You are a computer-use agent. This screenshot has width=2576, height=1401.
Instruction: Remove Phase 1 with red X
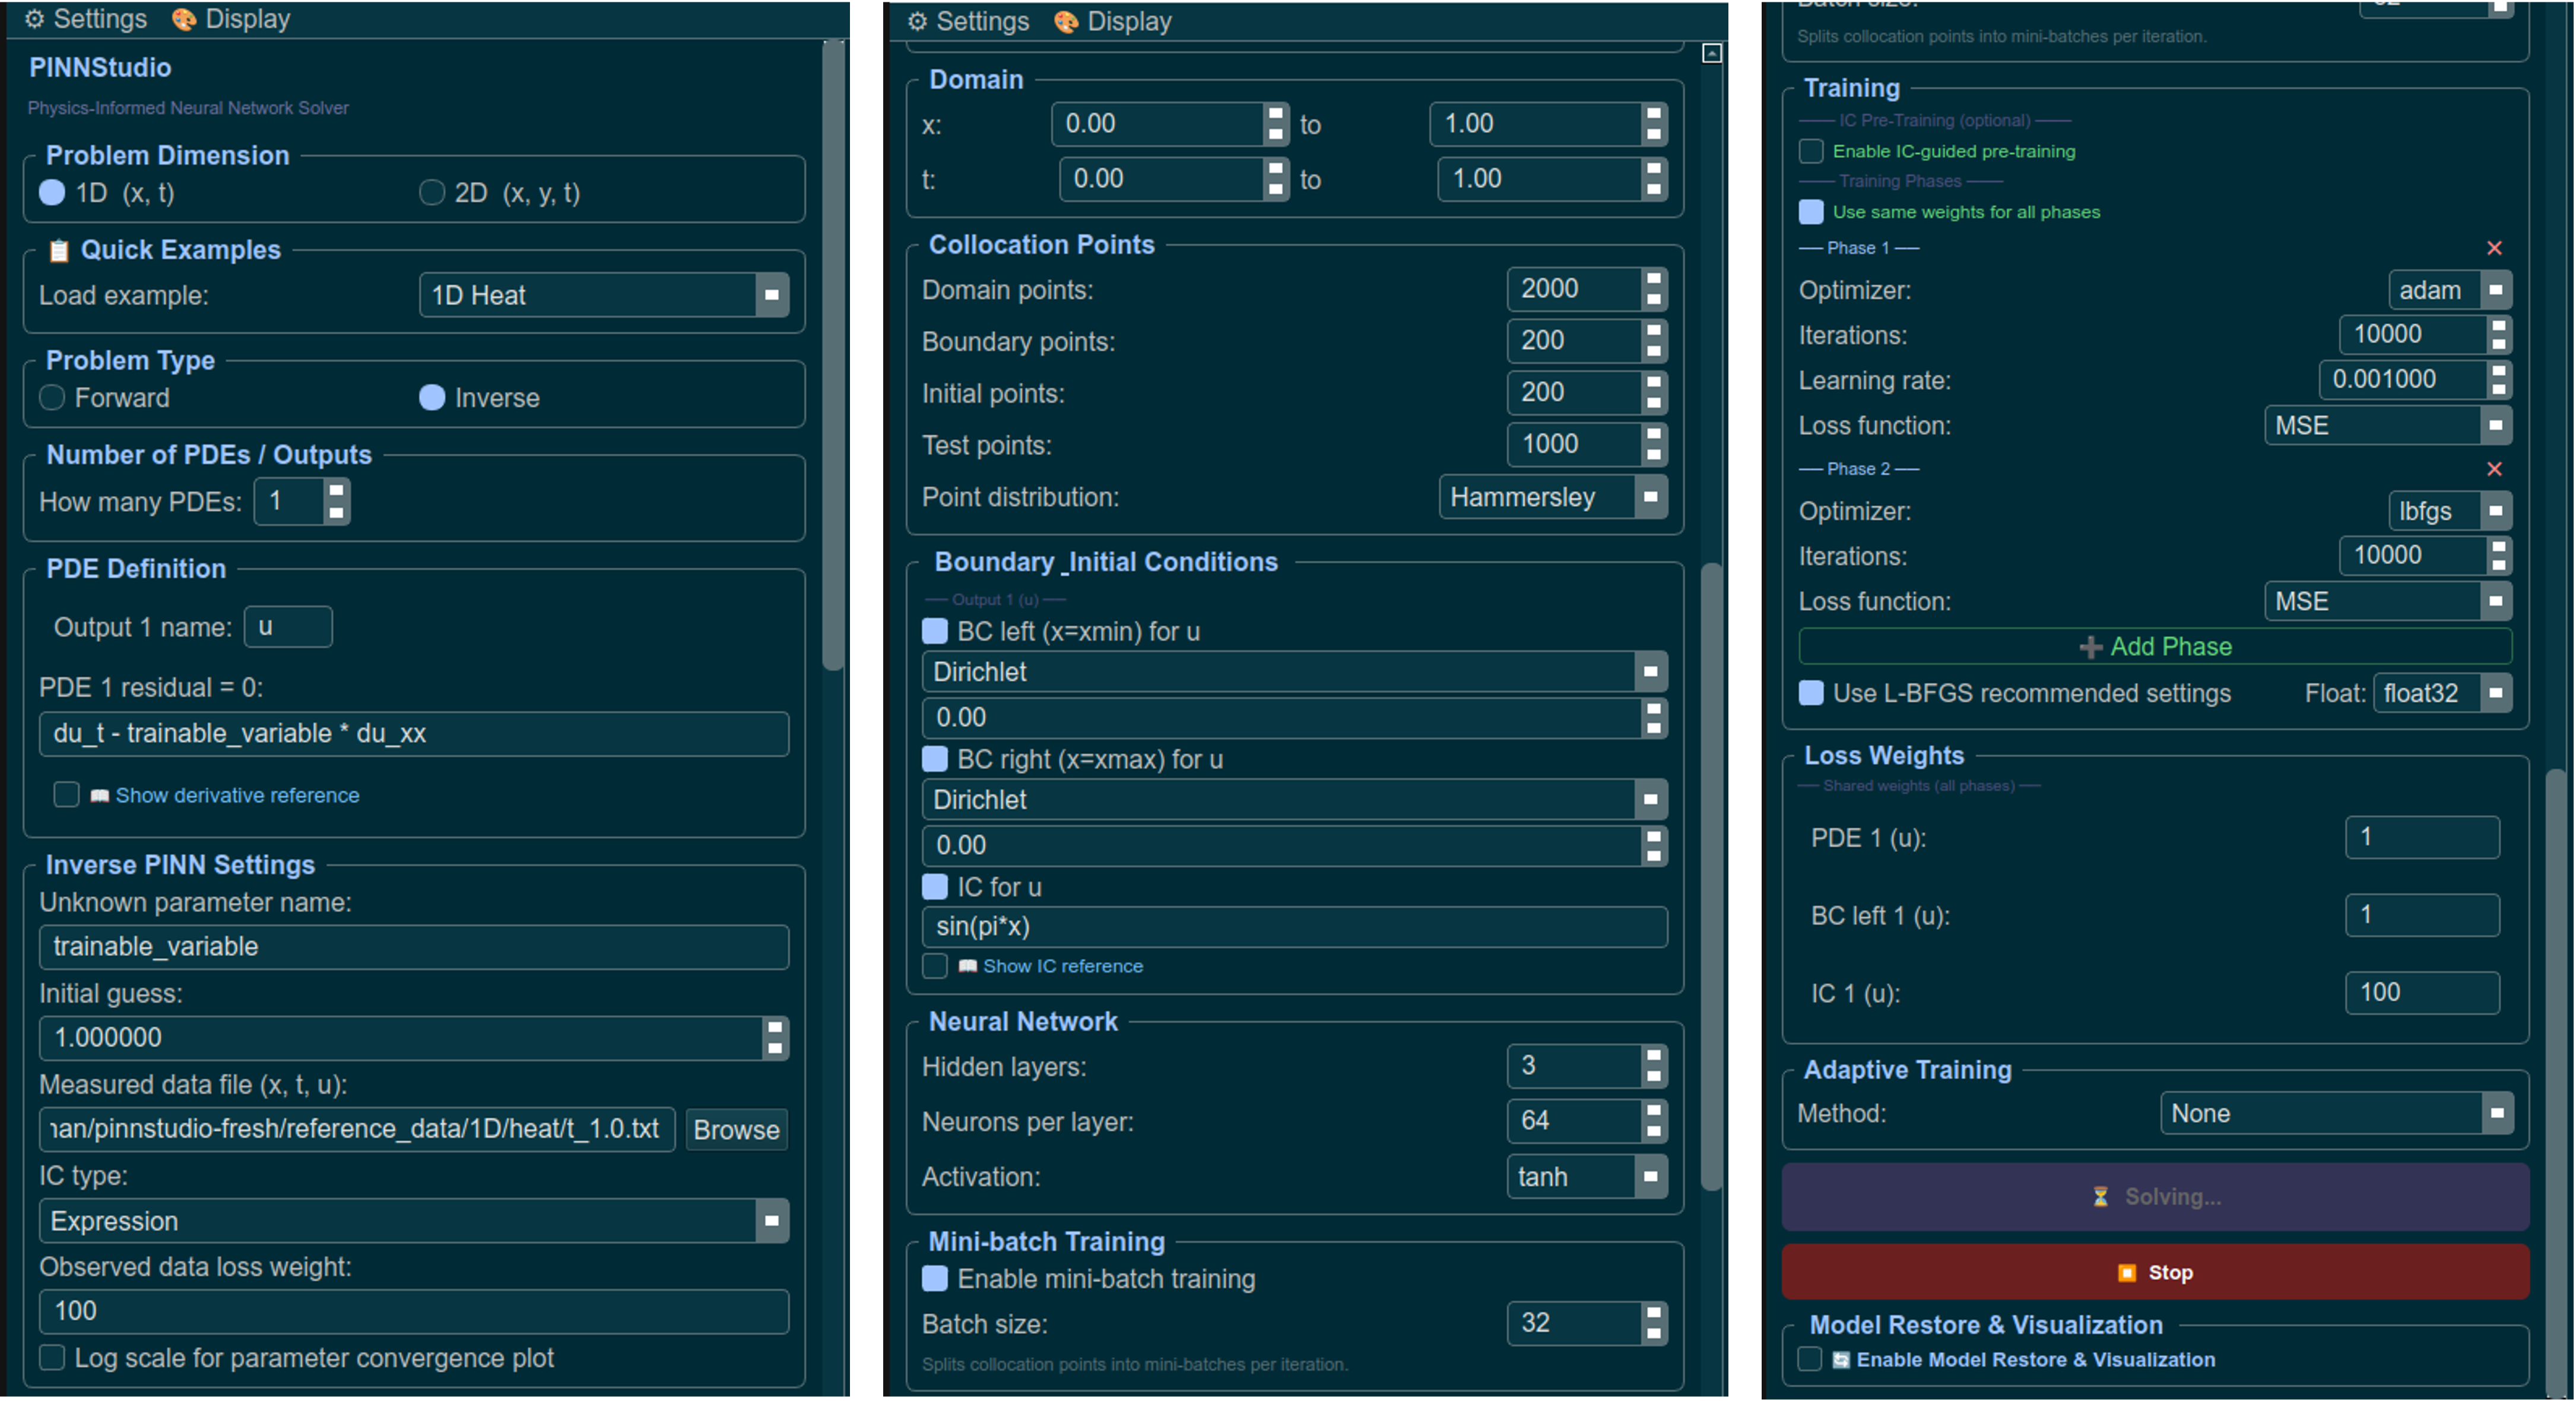pyautogui.click(x=2494, y=248)
